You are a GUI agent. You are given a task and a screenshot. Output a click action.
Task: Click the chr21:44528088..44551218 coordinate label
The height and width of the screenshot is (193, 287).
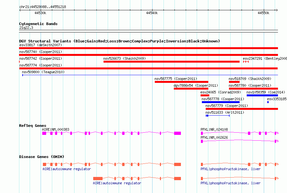(x=43, y=7)
